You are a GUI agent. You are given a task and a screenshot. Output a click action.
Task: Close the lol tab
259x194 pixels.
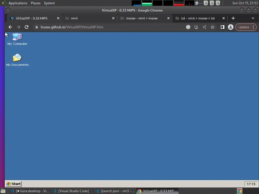pyautogui.click(x=224, y=18)
